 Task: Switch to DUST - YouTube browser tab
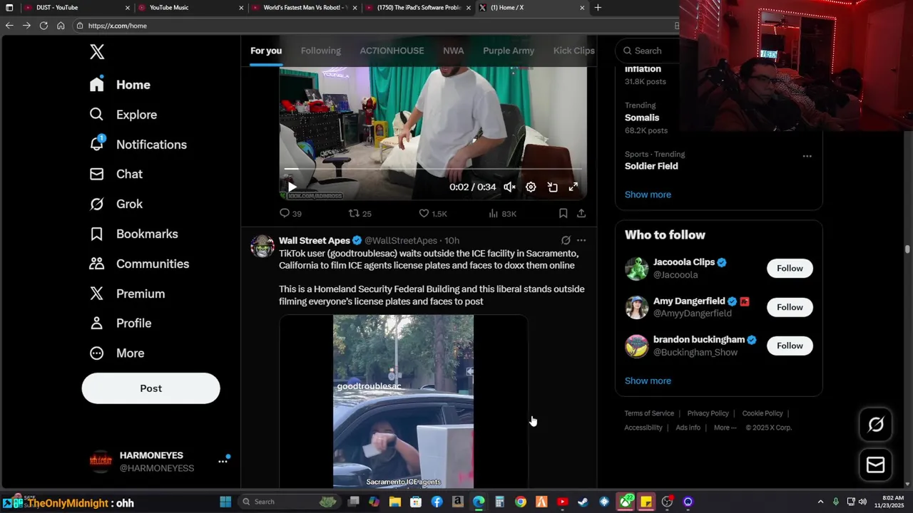76,8
